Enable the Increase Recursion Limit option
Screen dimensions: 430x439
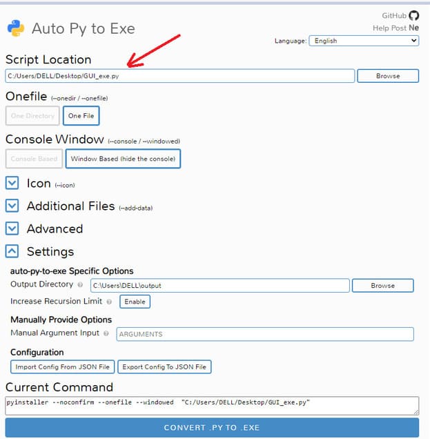pyautogui.click(x=135, y=302)
